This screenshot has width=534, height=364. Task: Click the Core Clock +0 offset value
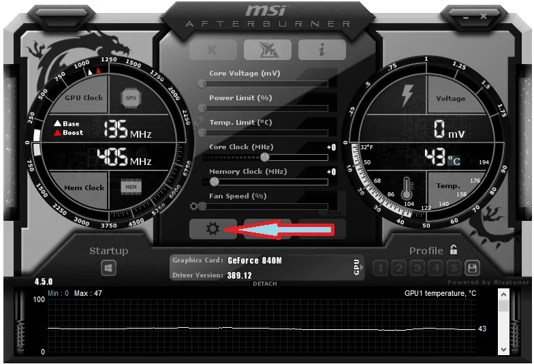[331, 147]
